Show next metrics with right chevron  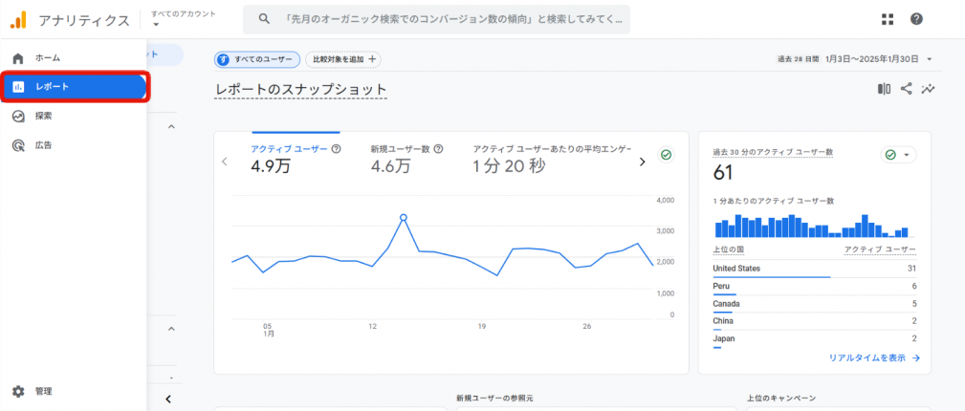642,162
